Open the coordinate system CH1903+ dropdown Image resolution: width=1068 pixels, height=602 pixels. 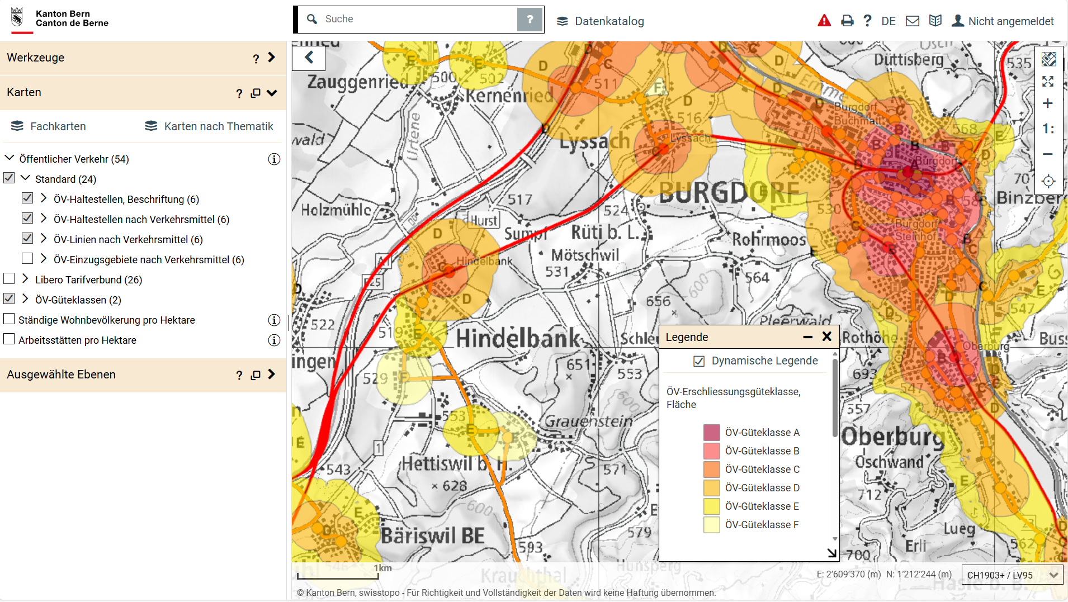[1011, 575]
